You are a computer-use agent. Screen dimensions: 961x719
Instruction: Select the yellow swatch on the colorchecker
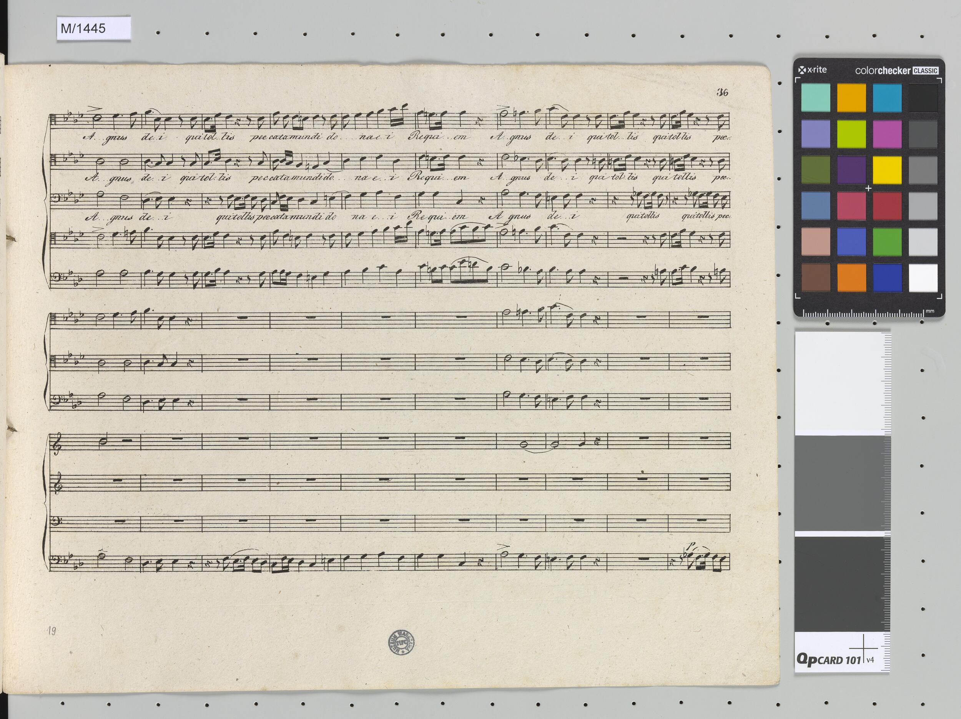coord(887,170)
